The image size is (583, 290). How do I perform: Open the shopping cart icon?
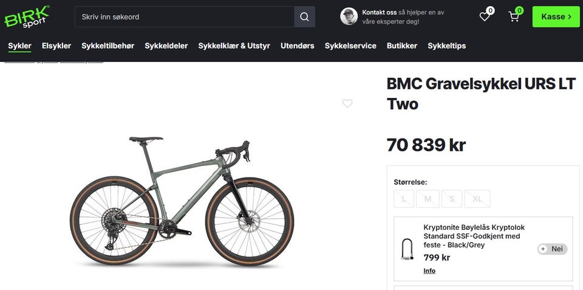(514, 16)
